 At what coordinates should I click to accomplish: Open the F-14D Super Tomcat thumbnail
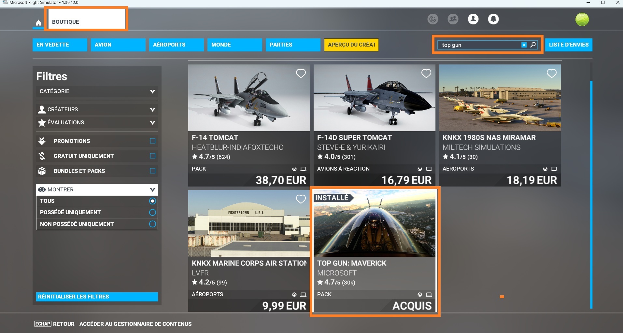(375, 98)
